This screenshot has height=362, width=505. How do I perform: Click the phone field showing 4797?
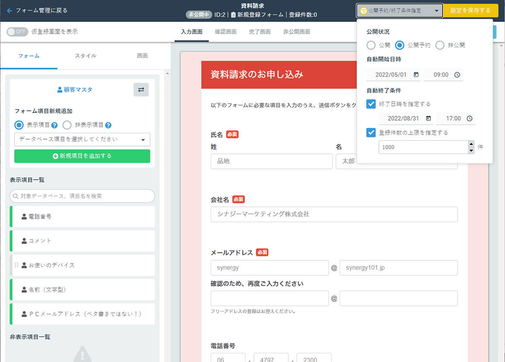tap(271, 358)
